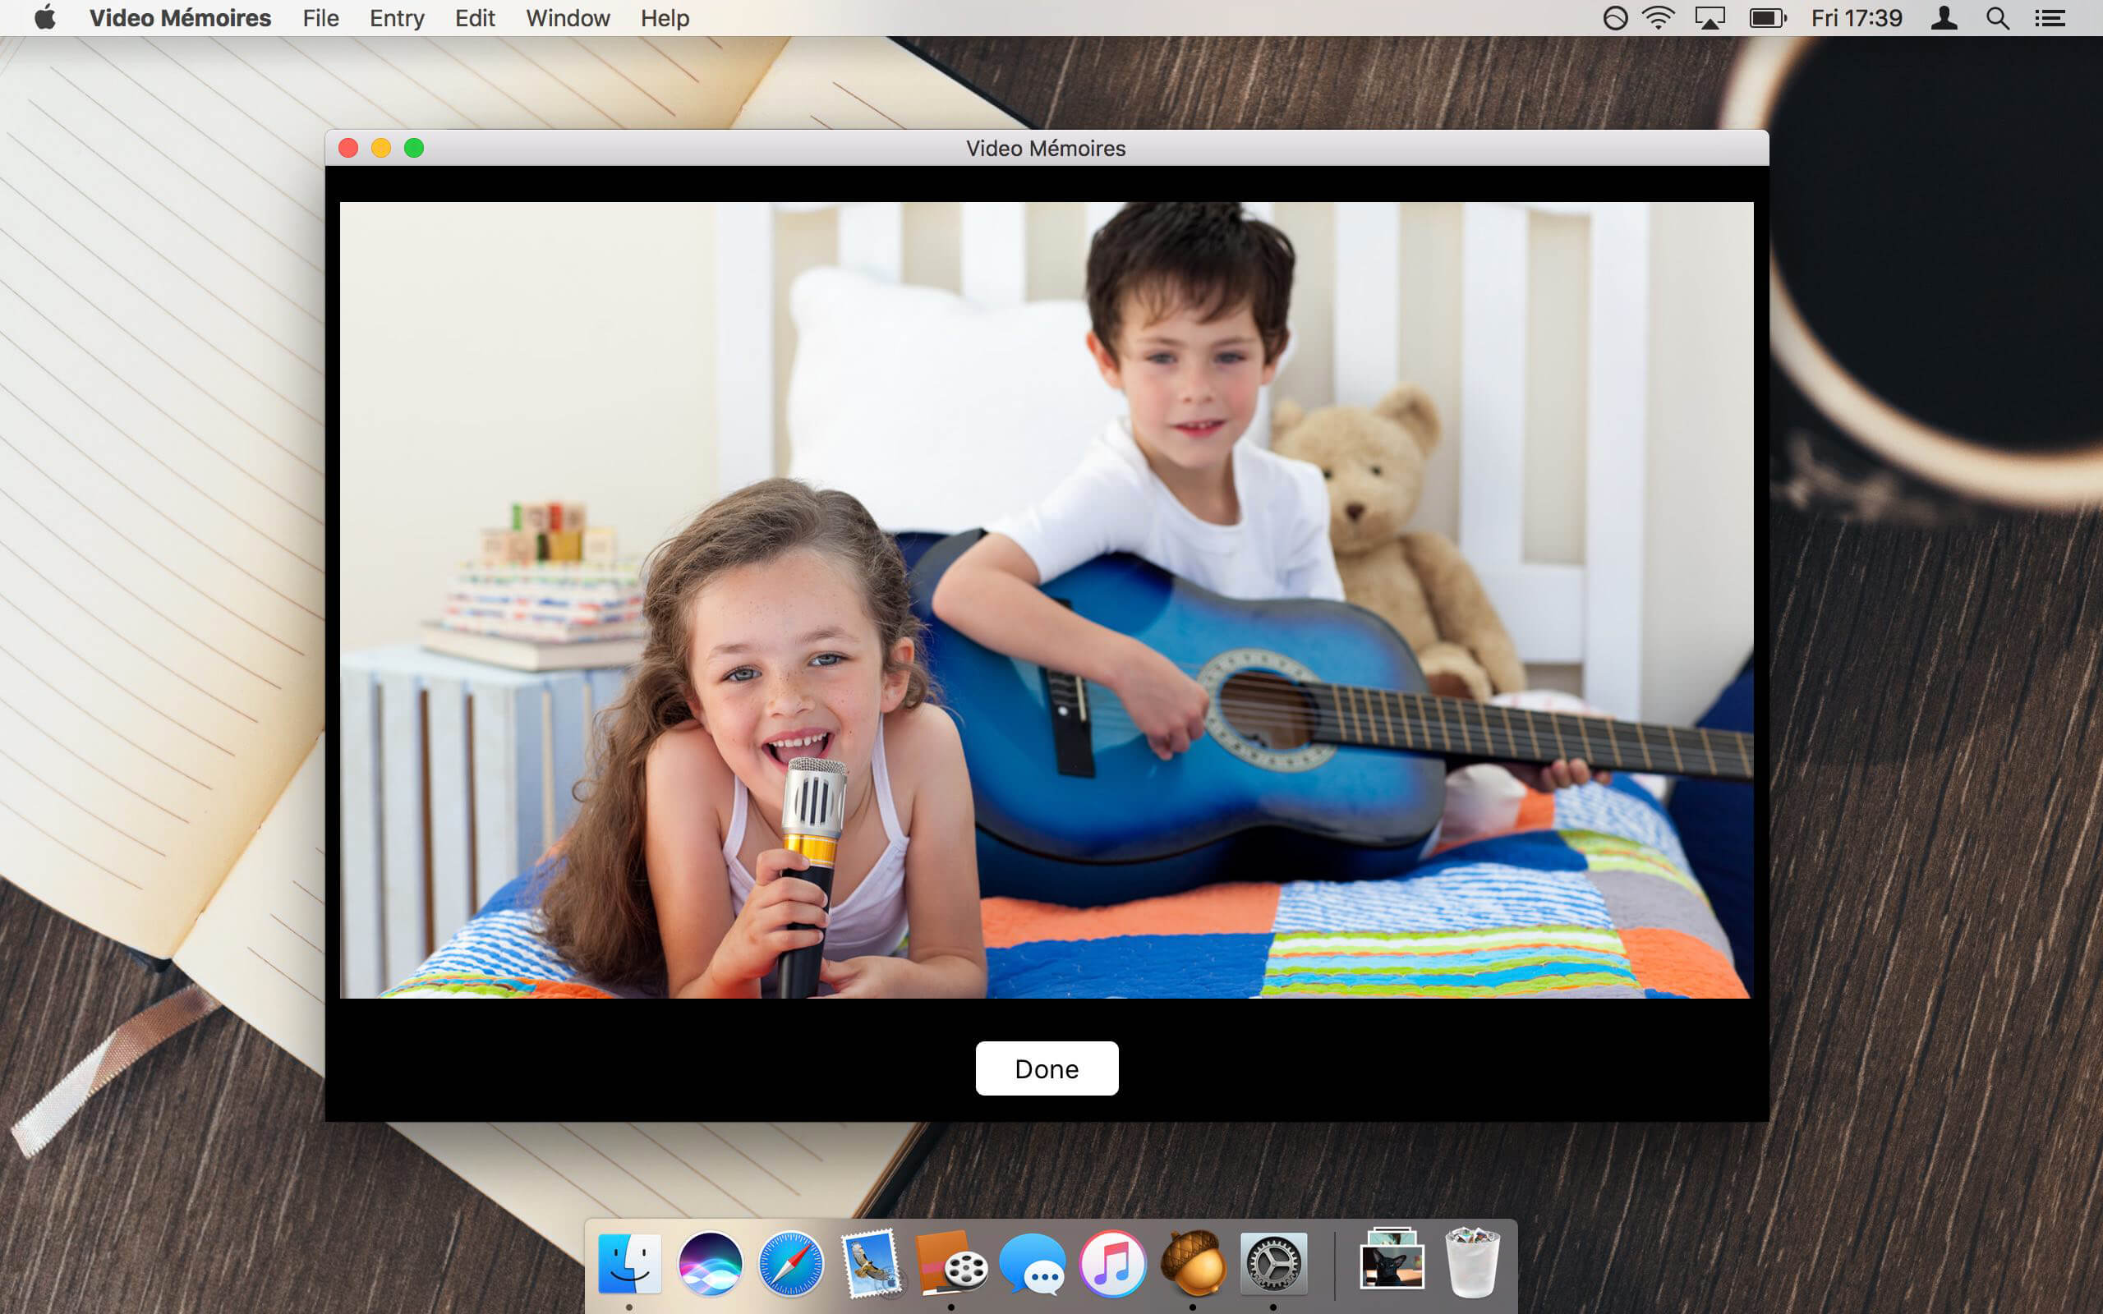Open the Entry menu
This screenshot has height=1314, width=2103.
pyautogui.click(x=396, y=18)
